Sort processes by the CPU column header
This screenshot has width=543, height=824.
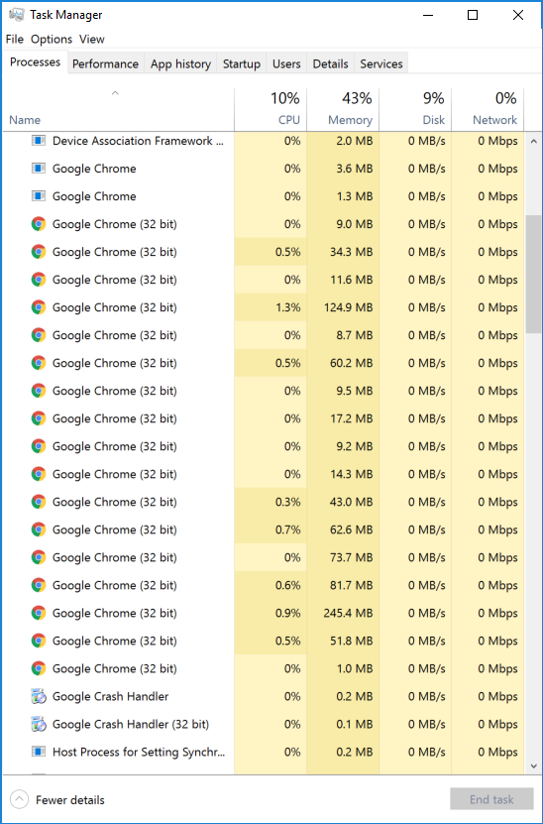pos(271,109)
